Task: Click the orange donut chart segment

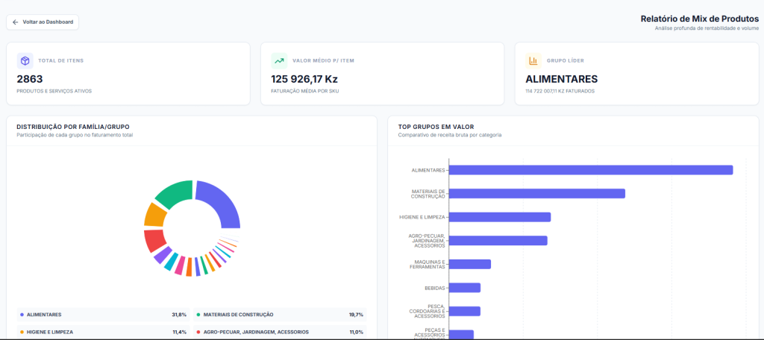Action: (154, 215)
